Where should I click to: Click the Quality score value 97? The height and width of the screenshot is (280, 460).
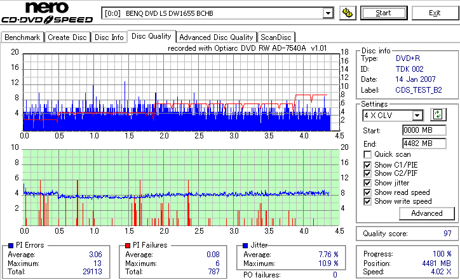pyautogui.click(x=447, y=234)
